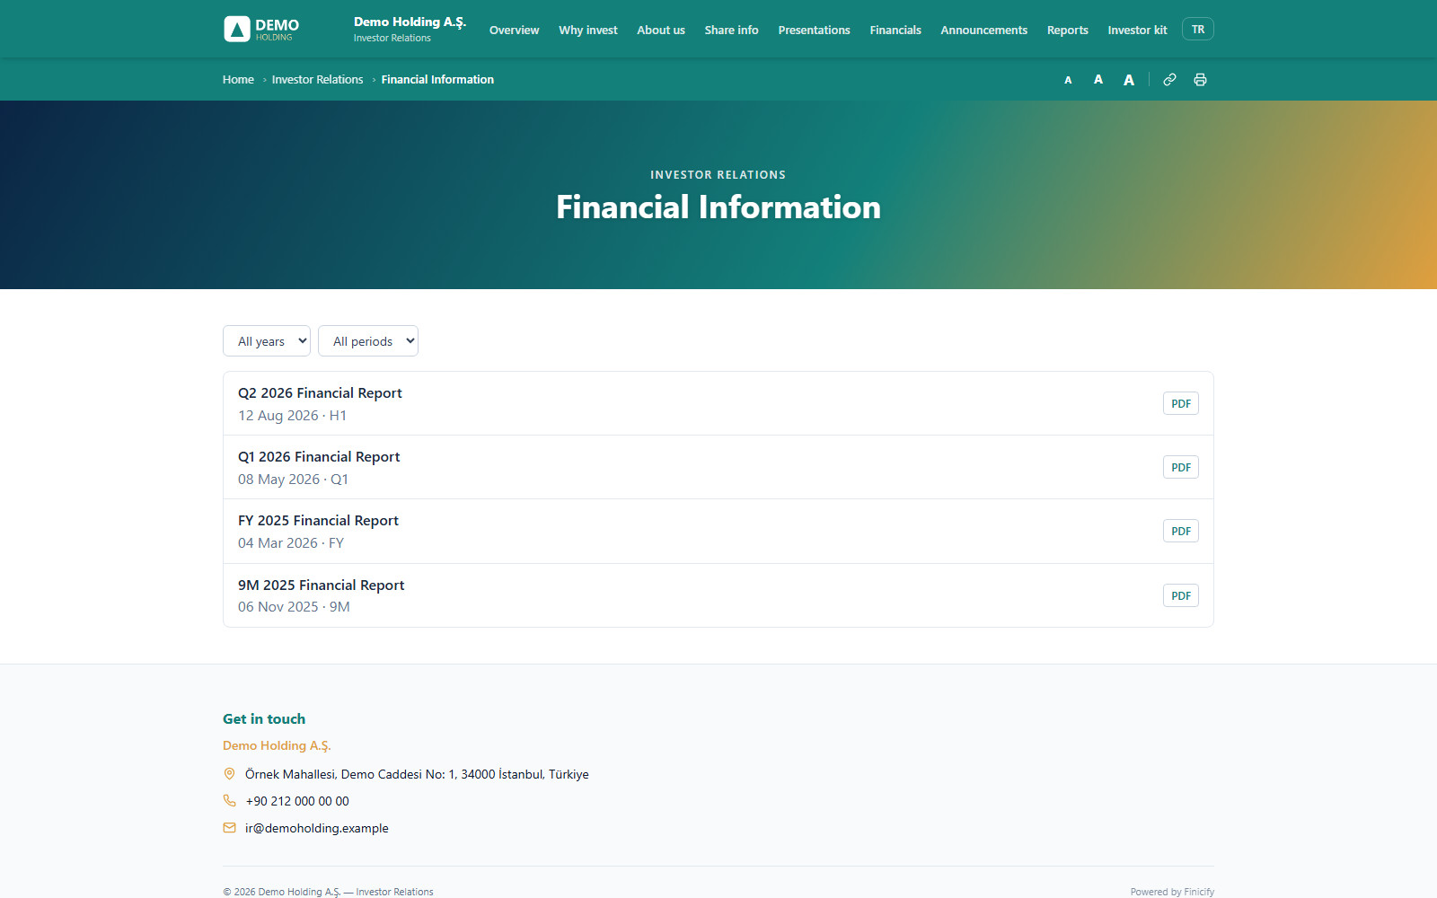Download PDF for Q1 2026 Financial Report

[x=1181, y=468]
